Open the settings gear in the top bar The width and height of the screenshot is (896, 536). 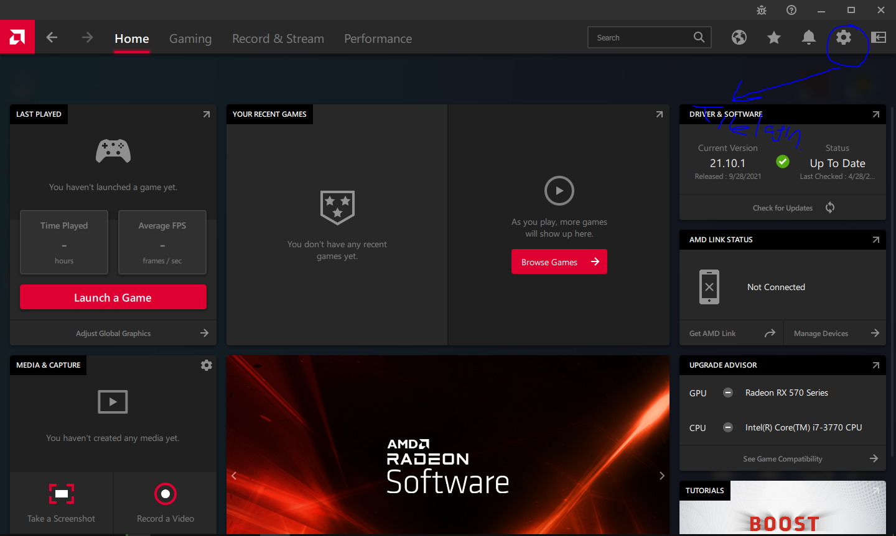tap(844, 37)
